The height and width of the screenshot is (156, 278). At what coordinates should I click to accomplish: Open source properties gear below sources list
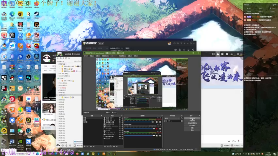pos(111,146)
